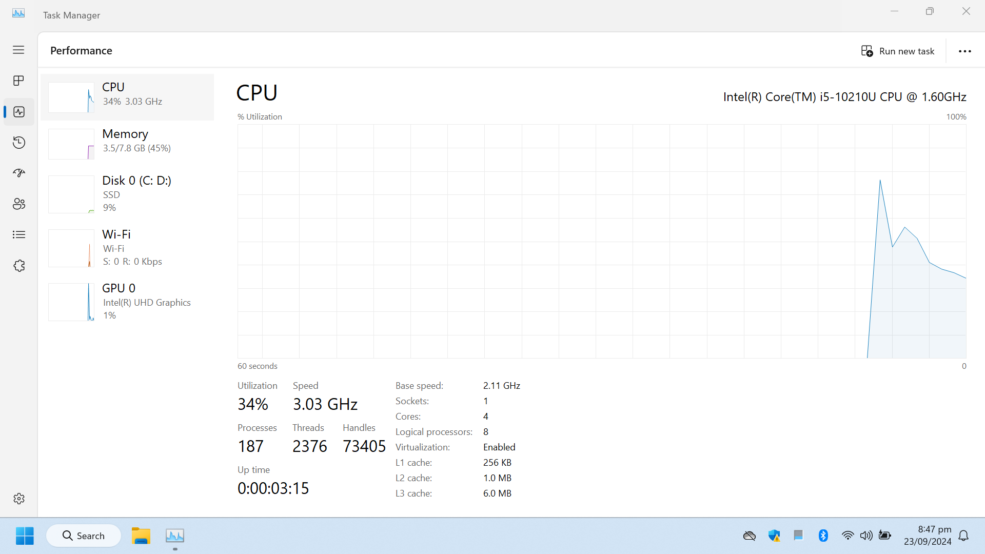Click the volume speaker tray icon

pyautogui.click(x=866, y=536)
